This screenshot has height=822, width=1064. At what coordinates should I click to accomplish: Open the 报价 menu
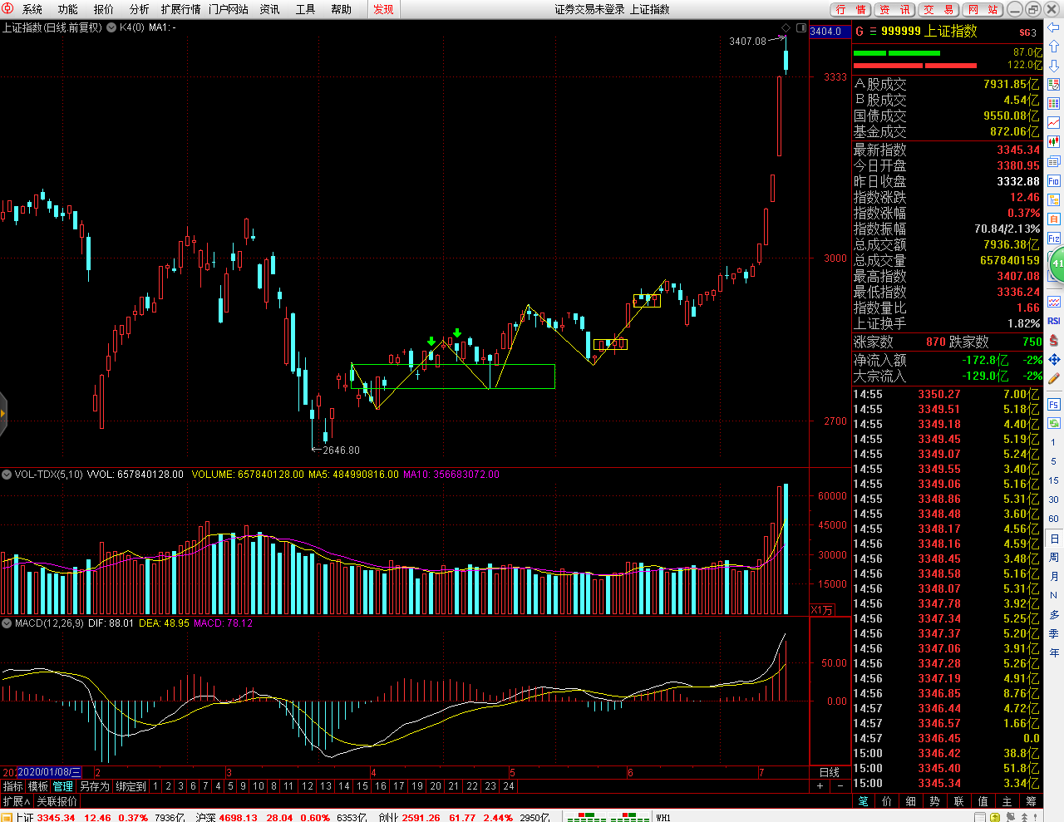point(104,9)
